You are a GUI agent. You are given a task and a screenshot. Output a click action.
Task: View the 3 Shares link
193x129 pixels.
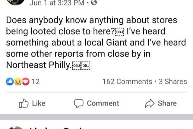point(173,81)
